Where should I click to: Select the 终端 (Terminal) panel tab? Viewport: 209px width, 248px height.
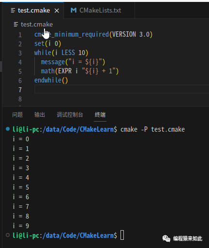click(x=100, y=115)
